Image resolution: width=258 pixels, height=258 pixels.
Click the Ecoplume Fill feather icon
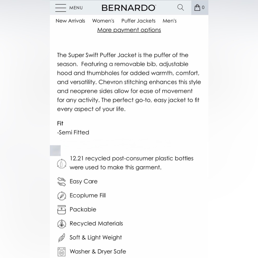(62, 196)
